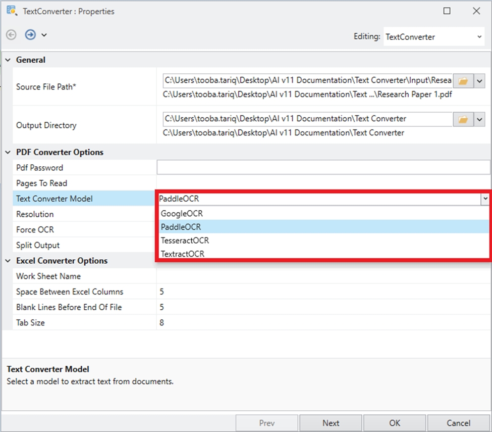This screenshot has width=492, height=432.
Task: Expand Output Directory dropdown arrow
Action: (x=479, y=119)
